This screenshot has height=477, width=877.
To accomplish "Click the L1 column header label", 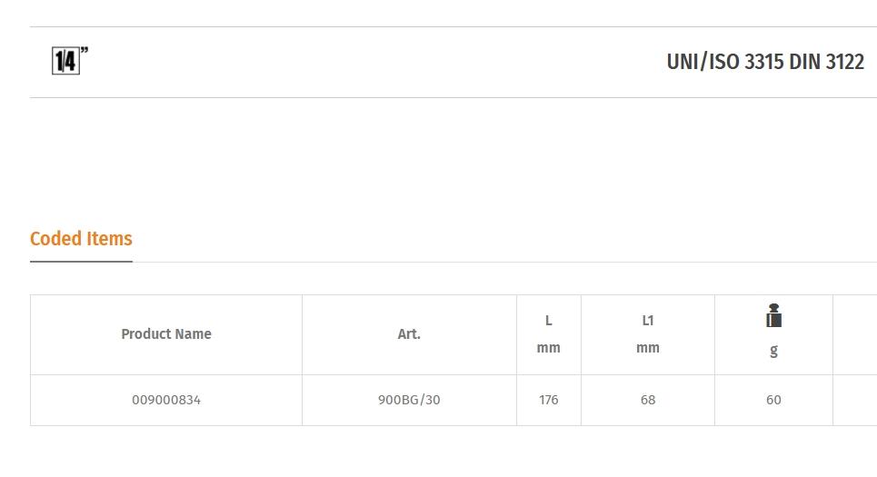I will 648,321.
